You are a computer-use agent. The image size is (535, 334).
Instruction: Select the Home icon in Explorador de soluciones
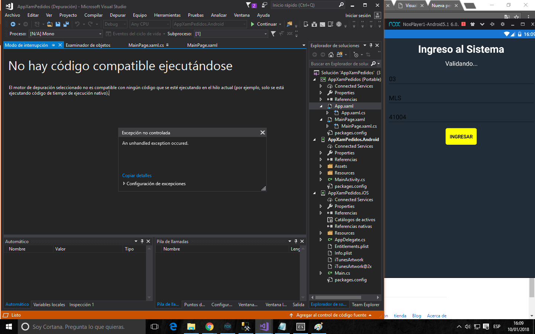click(331, 54)
